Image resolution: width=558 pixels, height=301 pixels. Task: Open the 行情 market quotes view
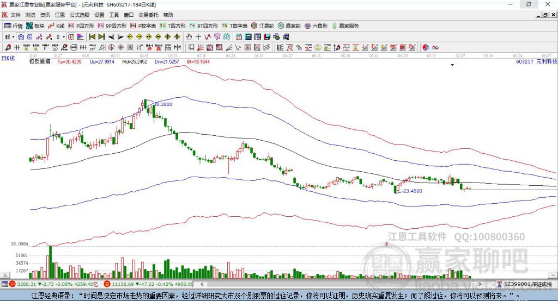13,26
